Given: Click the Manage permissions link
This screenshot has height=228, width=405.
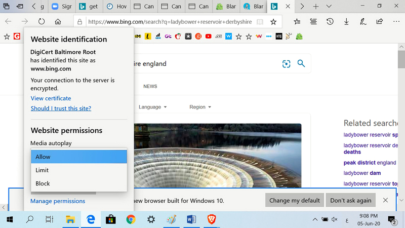Looking at the screenshot, I should 58,201.
